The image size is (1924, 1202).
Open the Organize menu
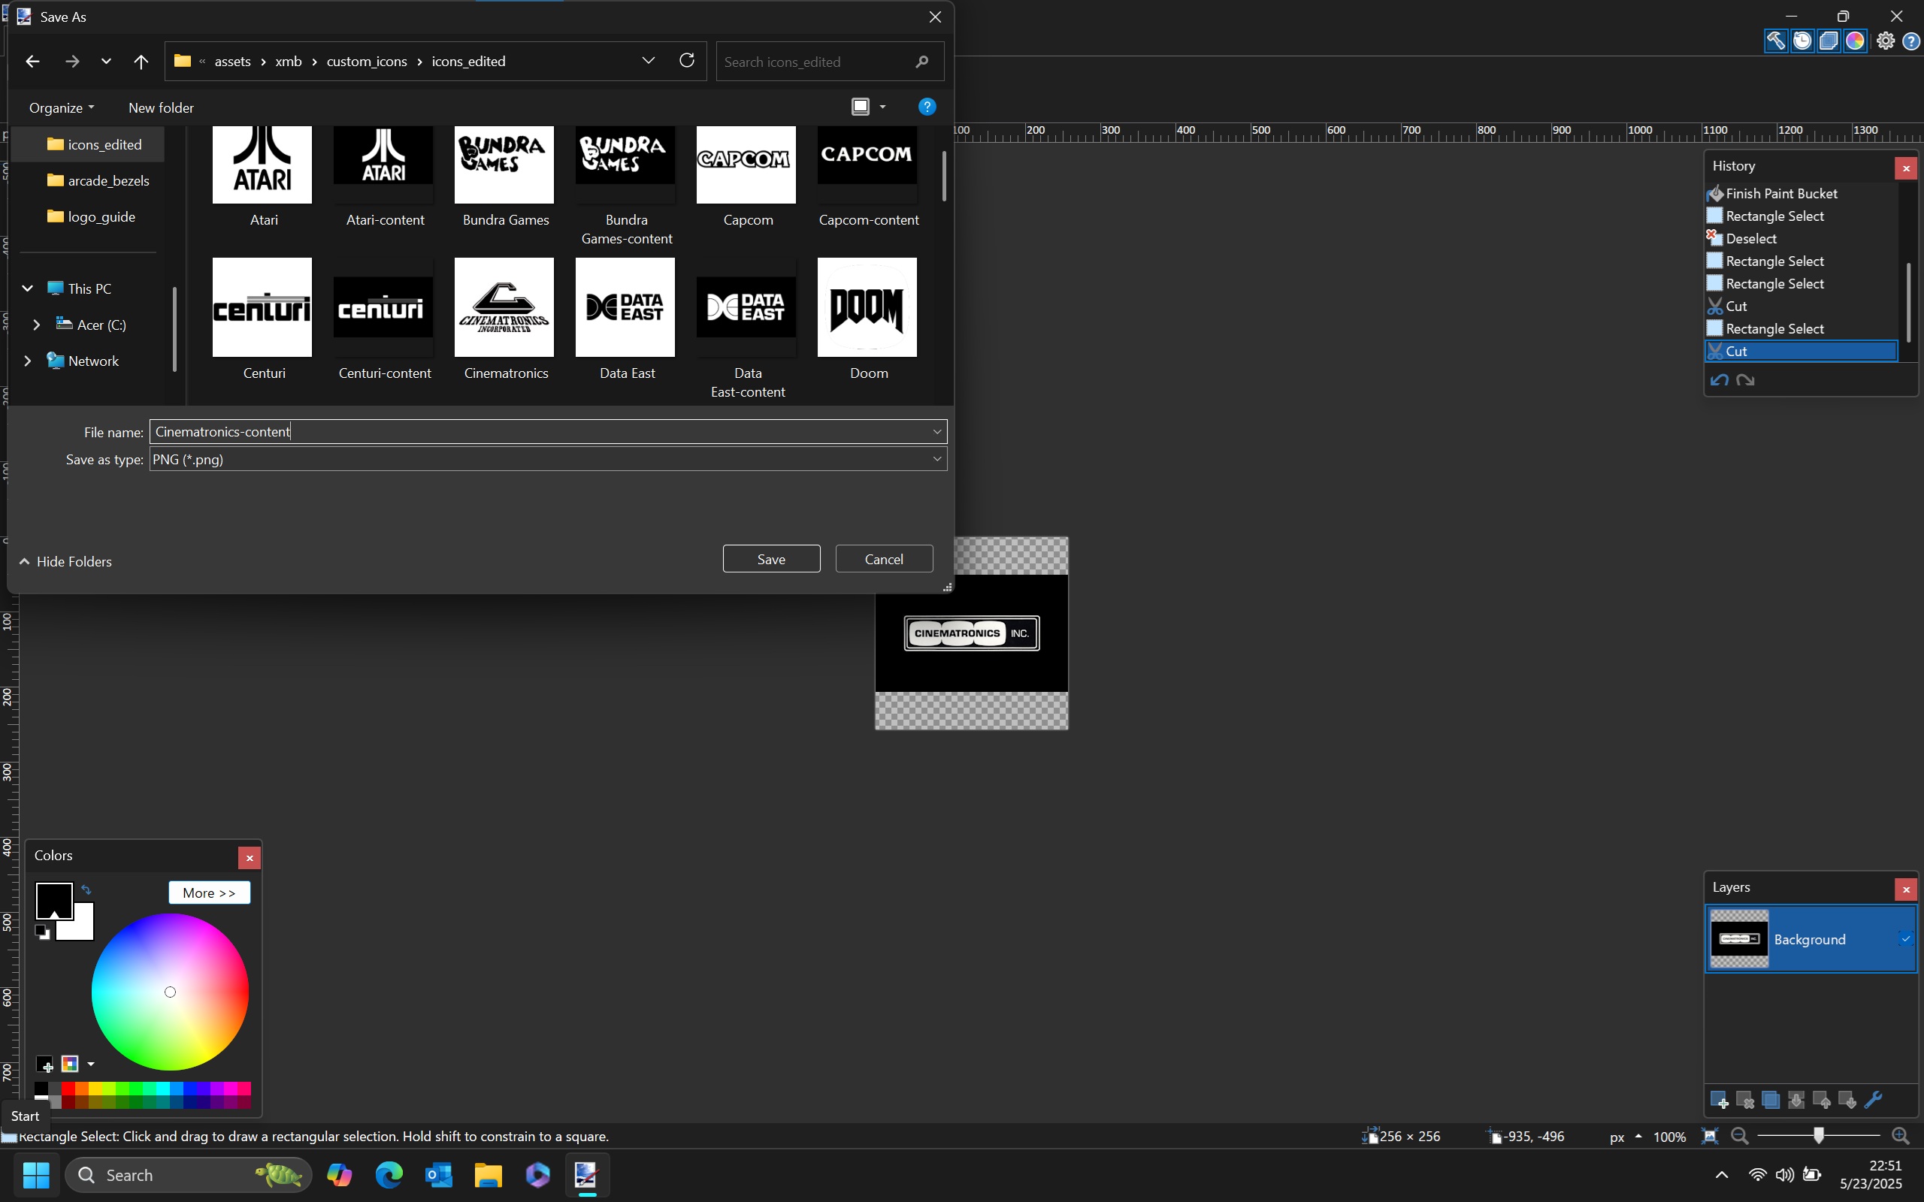61,107
